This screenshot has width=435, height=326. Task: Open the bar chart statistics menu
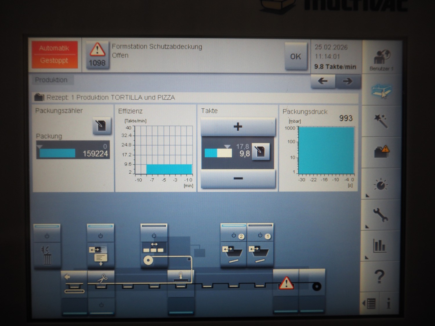pos(380,246)
